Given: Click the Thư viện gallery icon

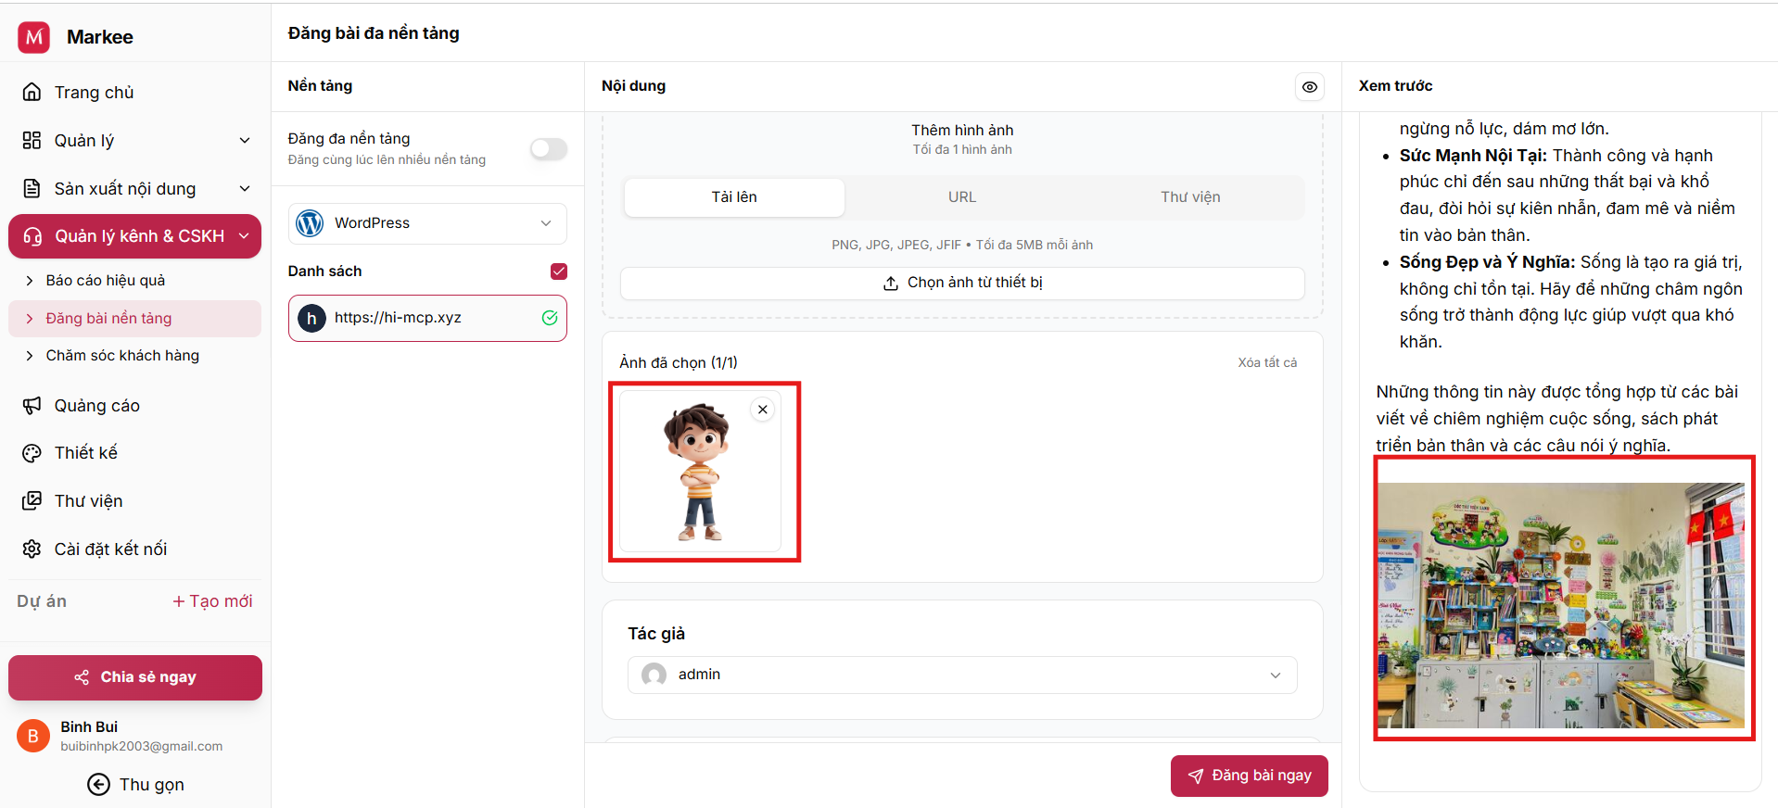Looking at the screenshot, I should click(32, 501).
